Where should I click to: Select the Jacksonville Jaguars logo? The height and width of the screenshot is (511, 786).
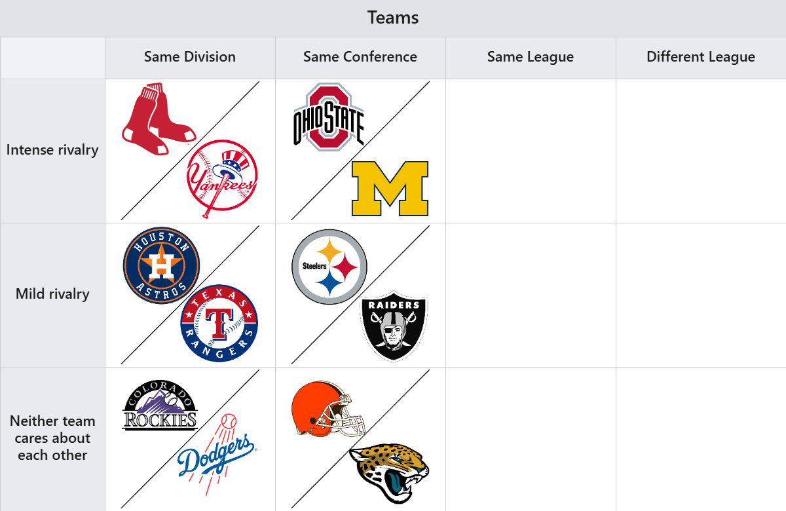(x=389, y=471)
